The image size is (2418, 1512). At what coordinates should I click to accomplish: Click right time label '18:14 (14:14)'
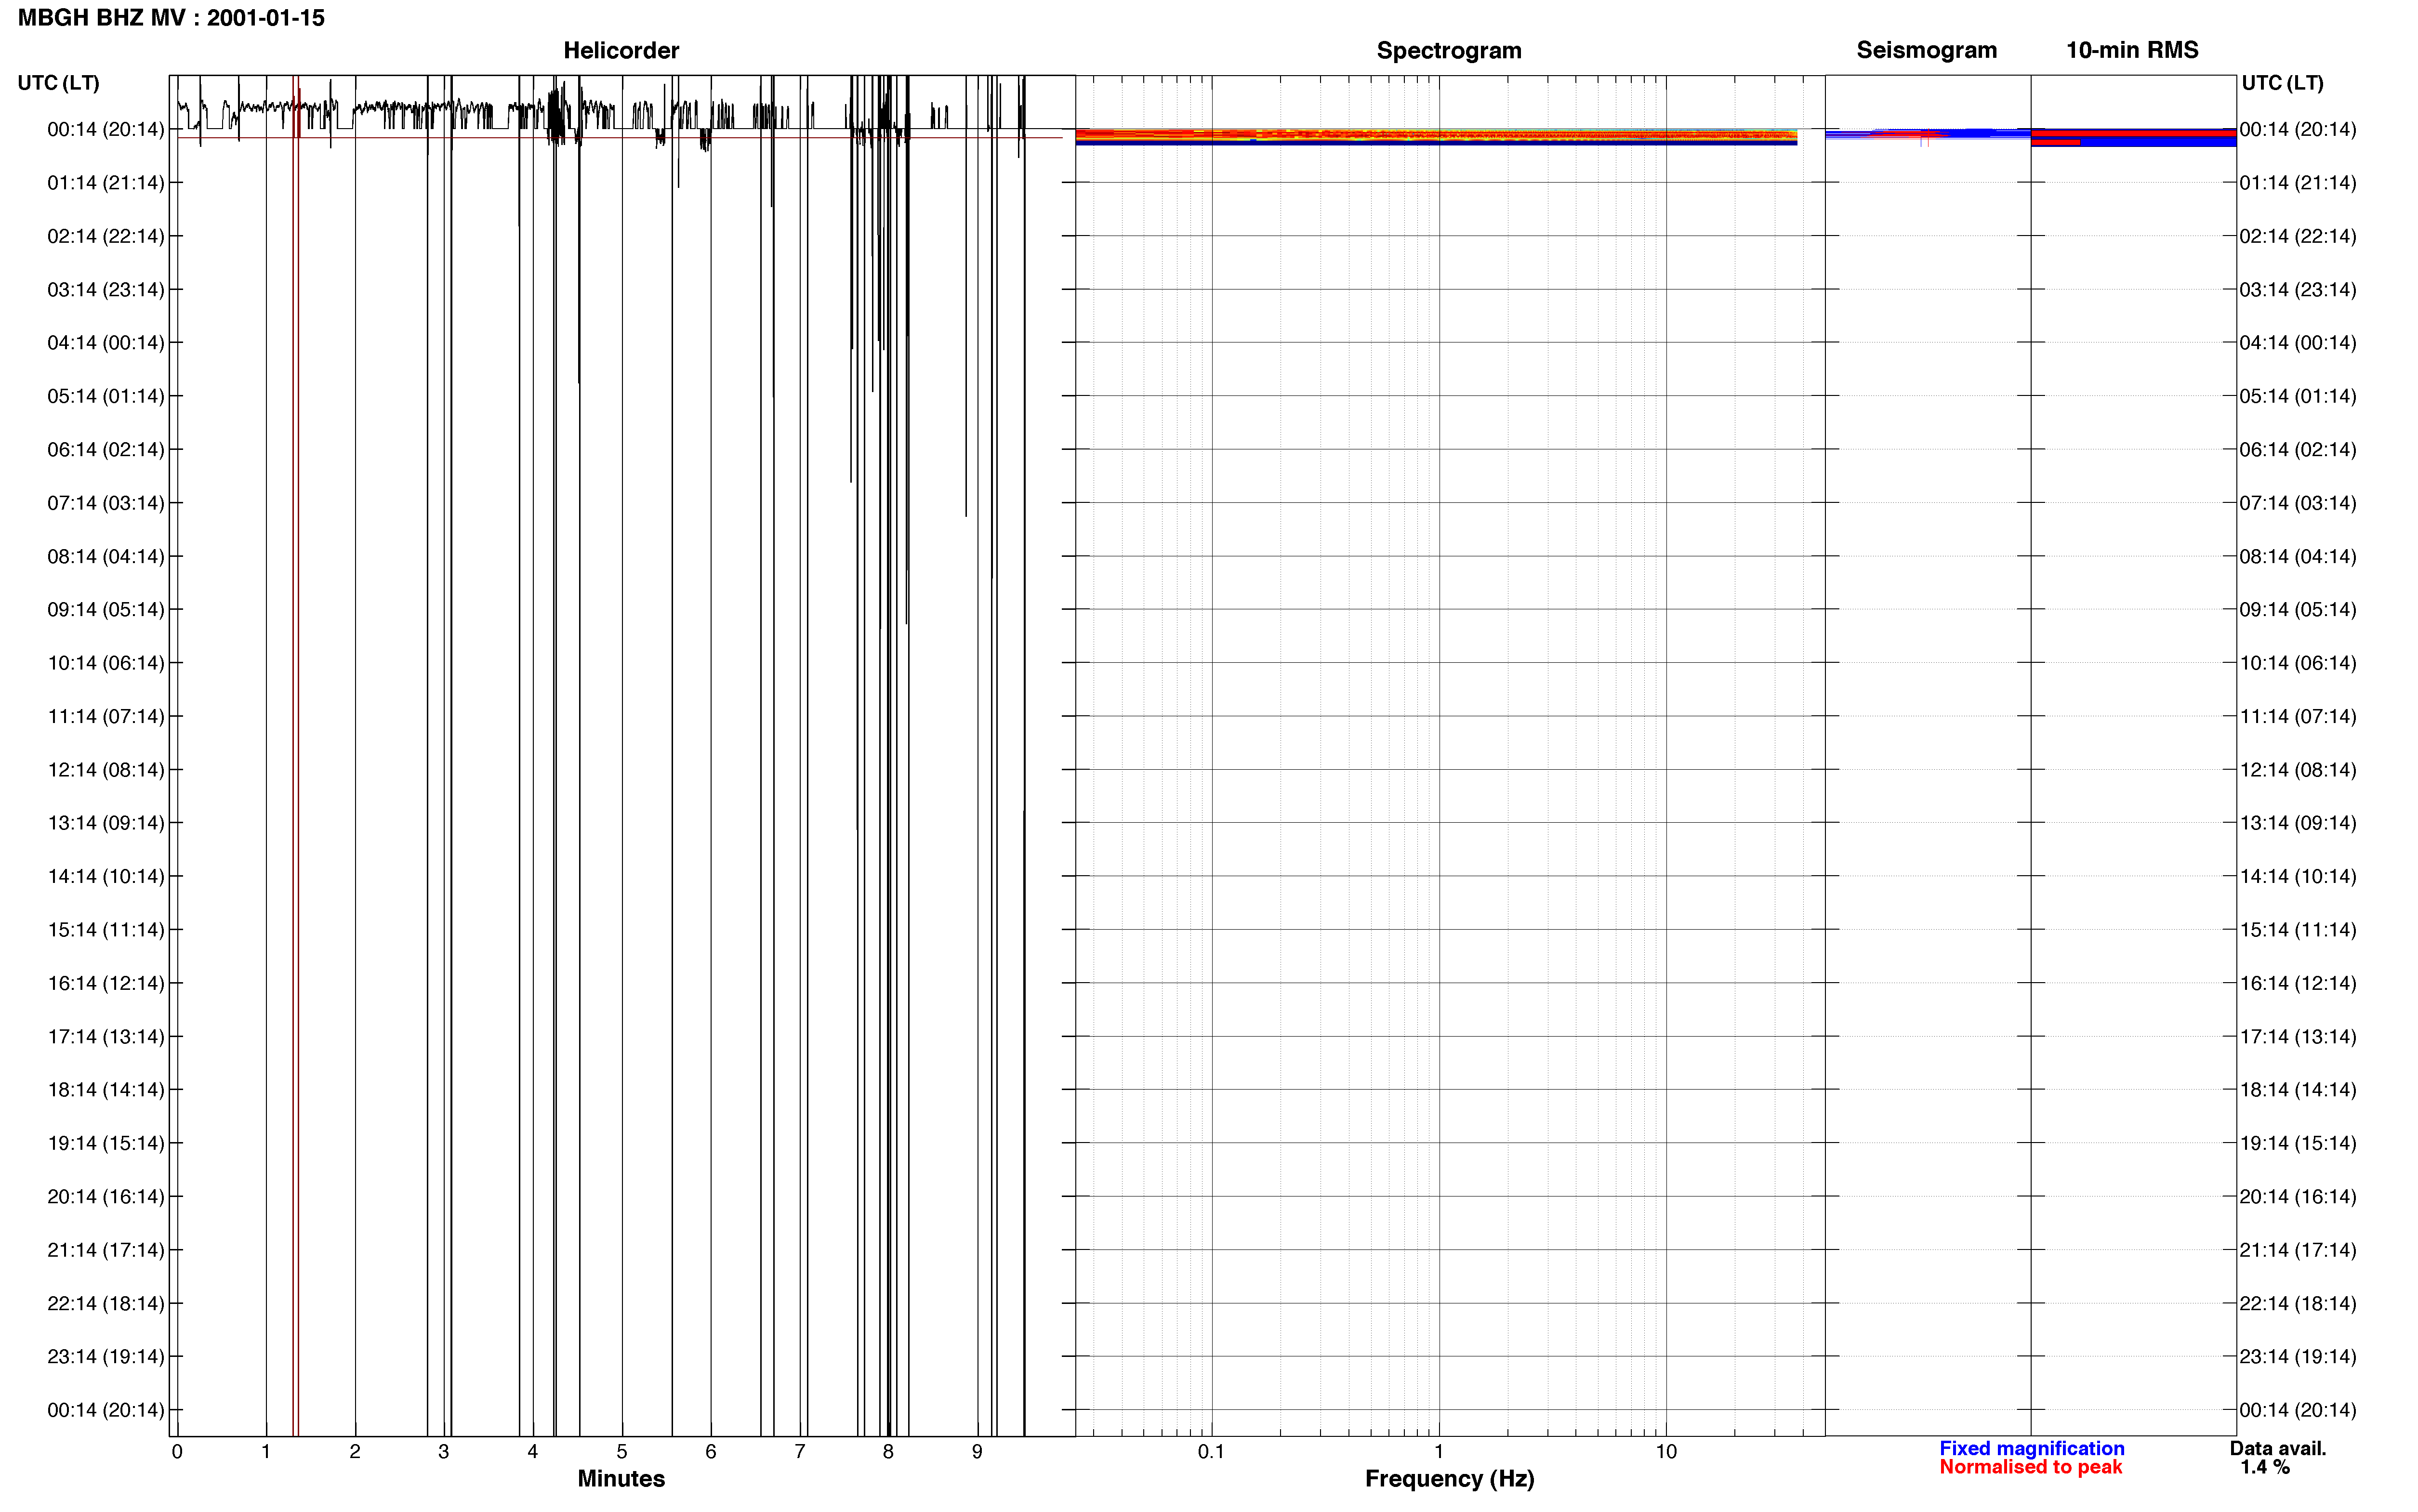(x=2298, y=1090)
